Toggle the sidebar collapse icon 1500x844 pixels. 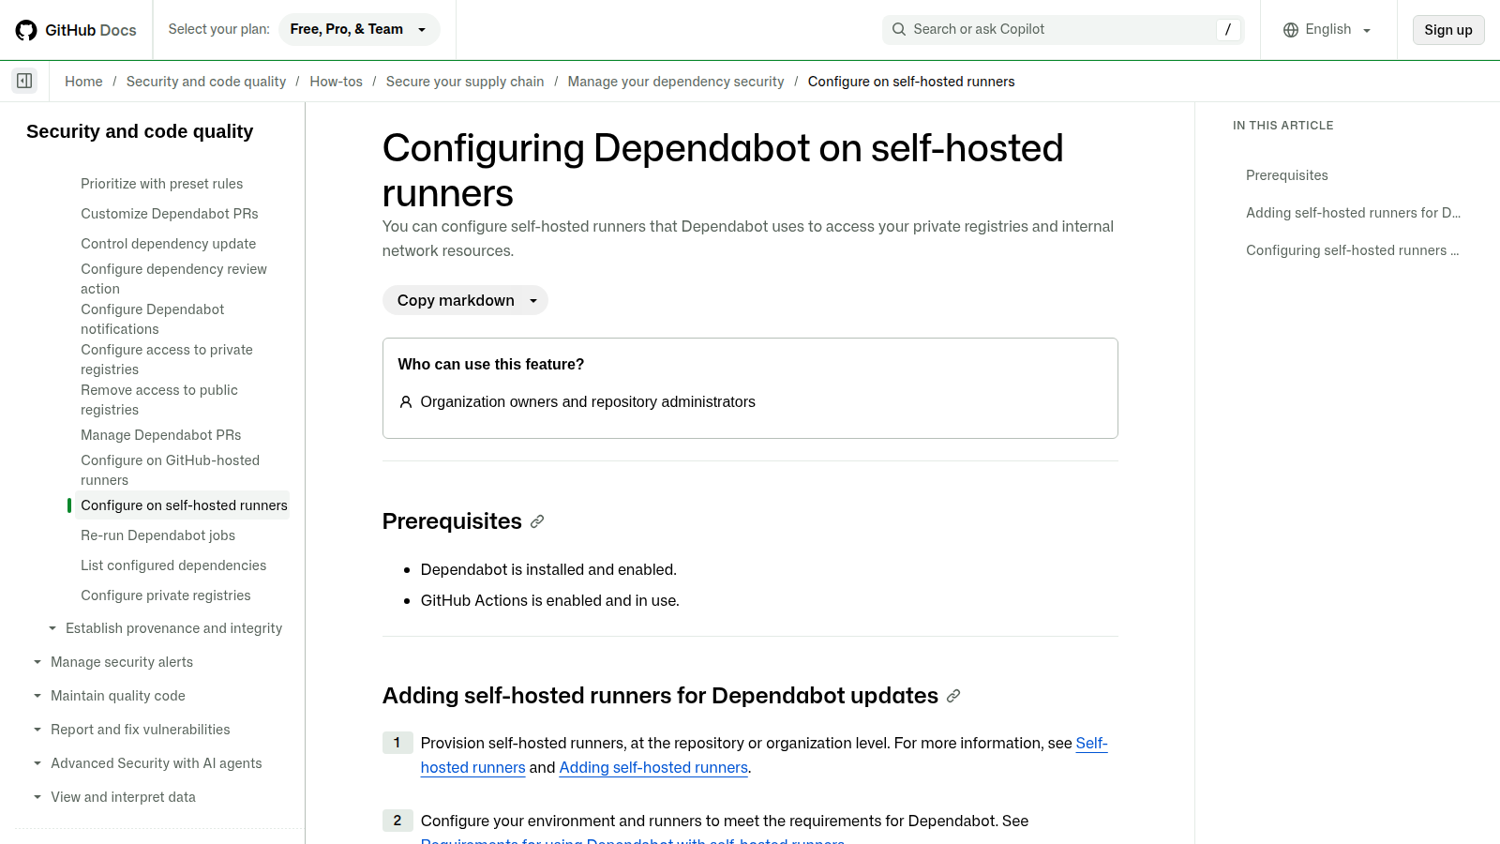(x=24, y=81)
